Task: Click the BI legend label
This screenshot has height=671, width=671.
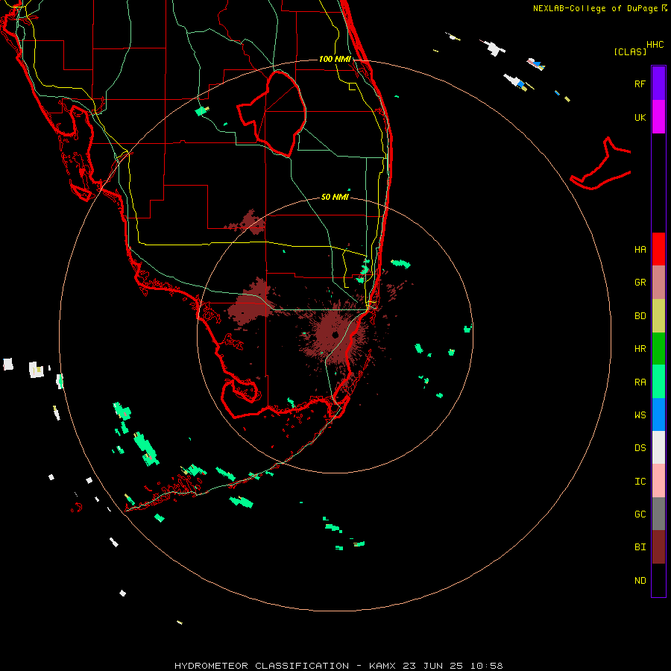Action: (640, 547)
